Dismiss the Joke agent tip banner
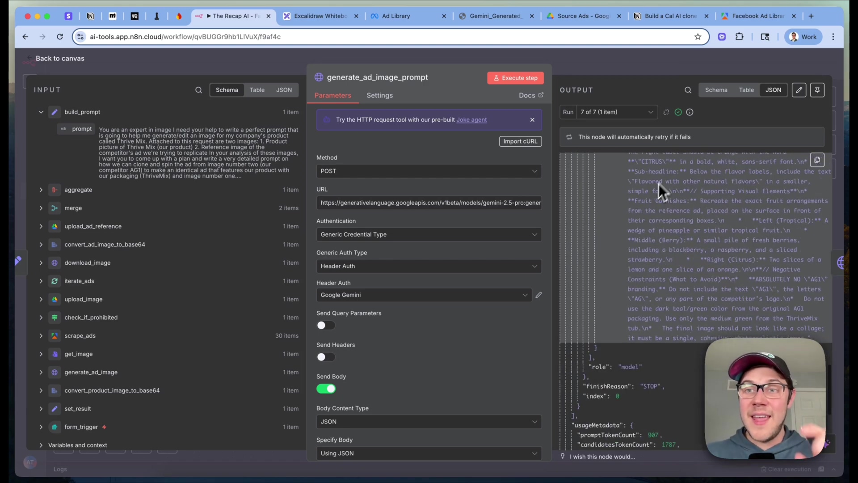This screenshot has width=858, height=483. click(x=532, y=120)
